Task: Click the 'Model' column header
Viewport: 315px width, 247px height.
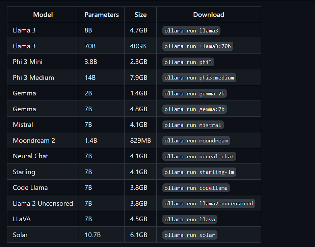Action: click(43, 15)
